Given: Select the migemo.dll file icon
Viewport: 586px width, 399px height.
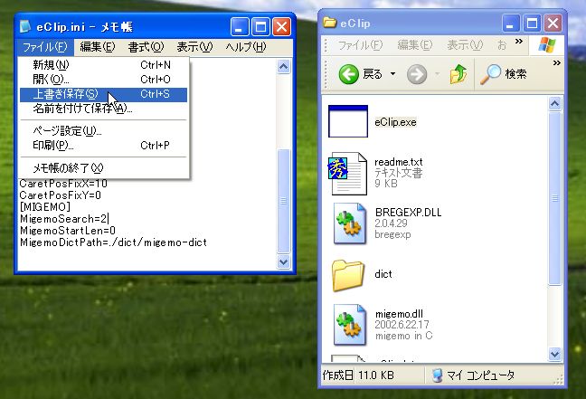Looking at the screenshot, I should pos(349,324).
